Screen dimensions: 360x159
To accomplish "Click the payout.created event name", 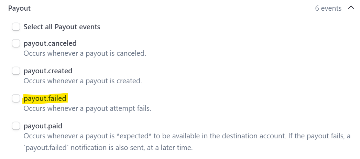I will pos(48,71).
